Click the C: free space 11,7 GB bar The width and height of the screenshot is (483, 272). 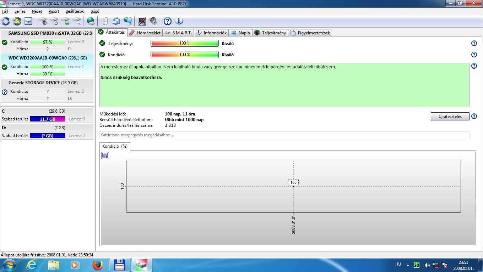point(48,119)
